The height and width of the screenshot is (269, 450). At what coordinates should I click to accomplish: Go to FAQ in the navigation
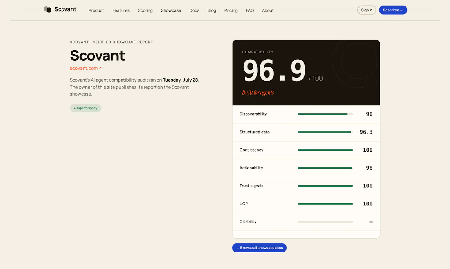point(250,10)
